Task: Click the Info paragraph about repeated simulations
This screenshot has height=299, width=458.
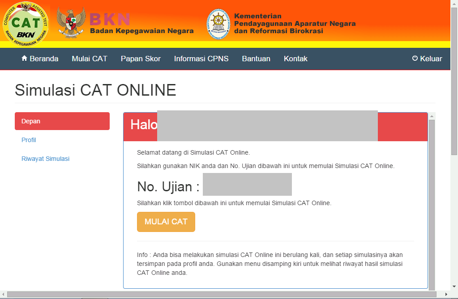Action: tap(270, 264)
